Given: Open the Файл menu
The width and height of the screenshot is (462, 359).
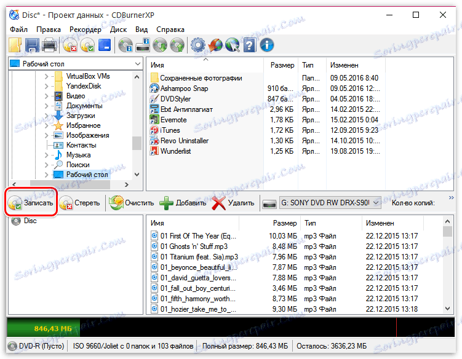Looking at the screenshot, I should [x=18, y=30].
